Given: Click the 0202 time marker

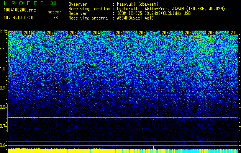Looking at the screenshot, I should (x=49, y=33).
